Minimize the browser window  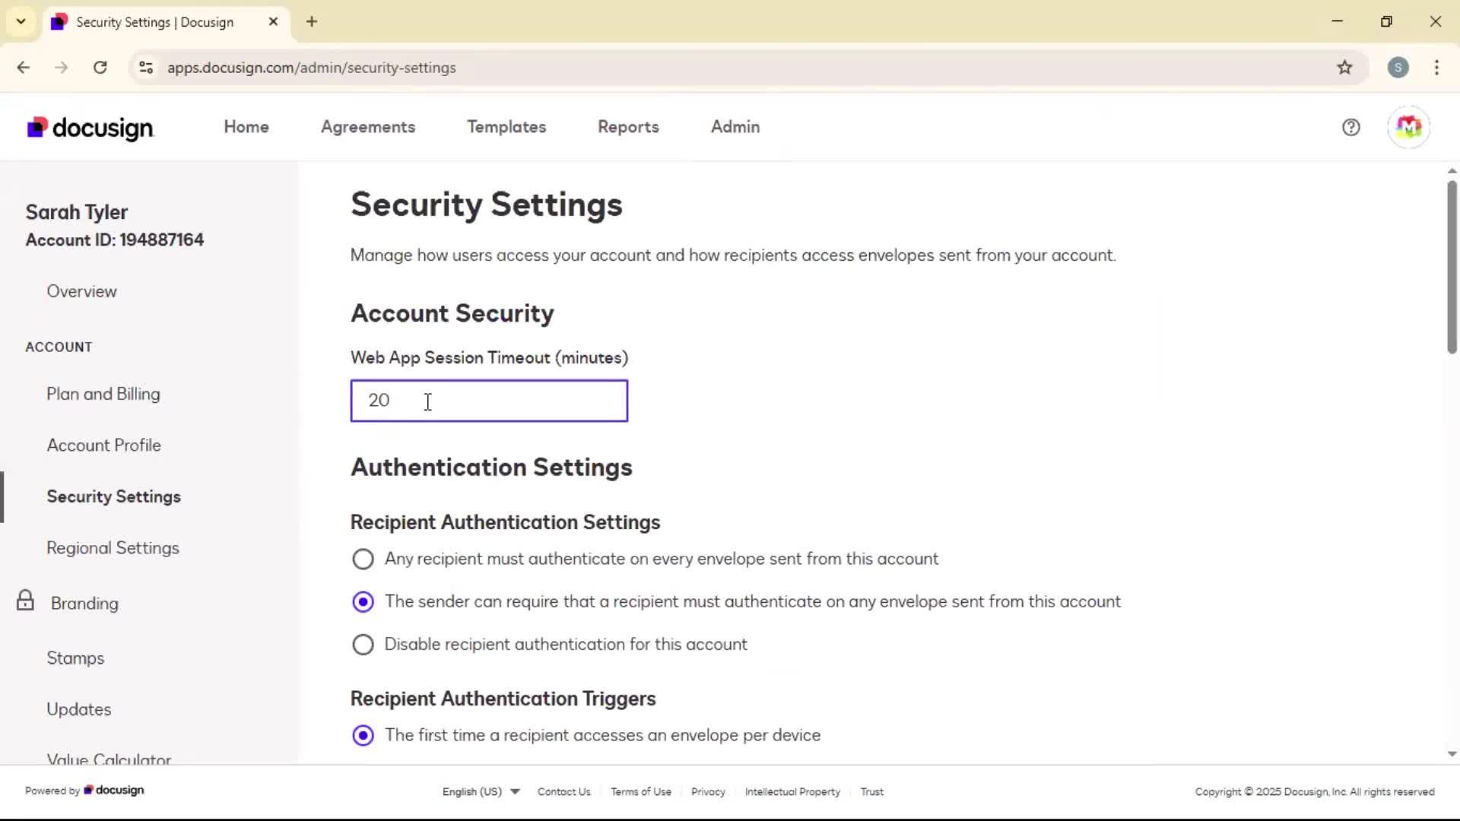[x=1338, y=21]
